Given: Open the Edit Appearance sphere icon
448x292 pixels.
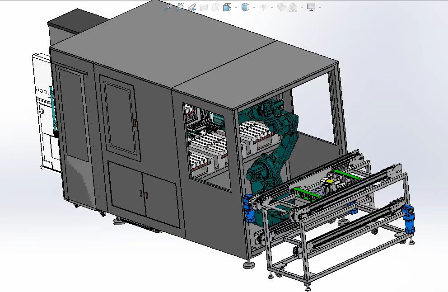Looking at the screenshot, I should click(281, 7).
